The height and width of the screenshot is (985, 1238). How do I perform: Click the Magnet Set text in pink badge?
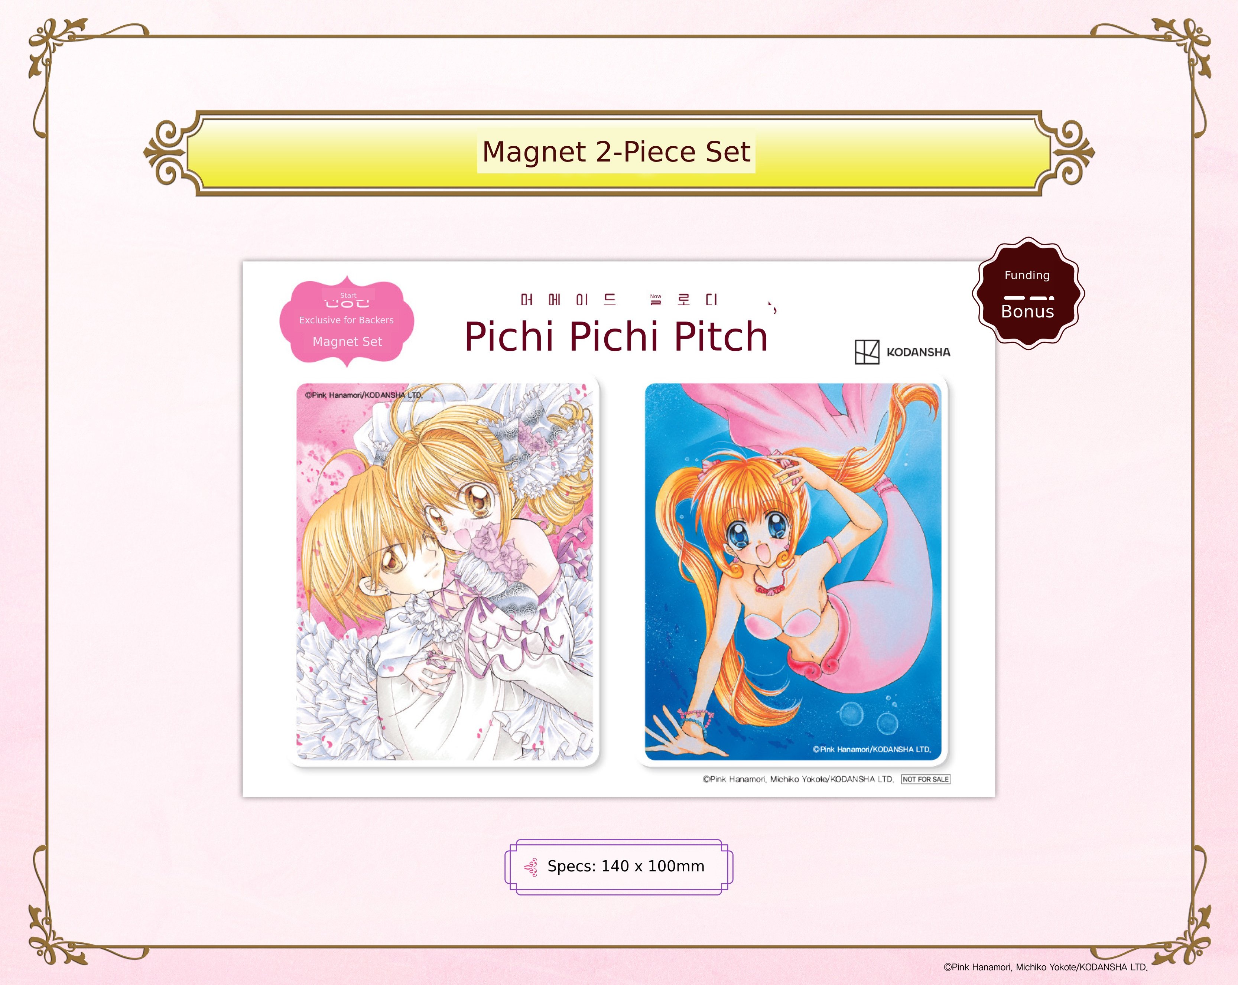pos(347,342)
